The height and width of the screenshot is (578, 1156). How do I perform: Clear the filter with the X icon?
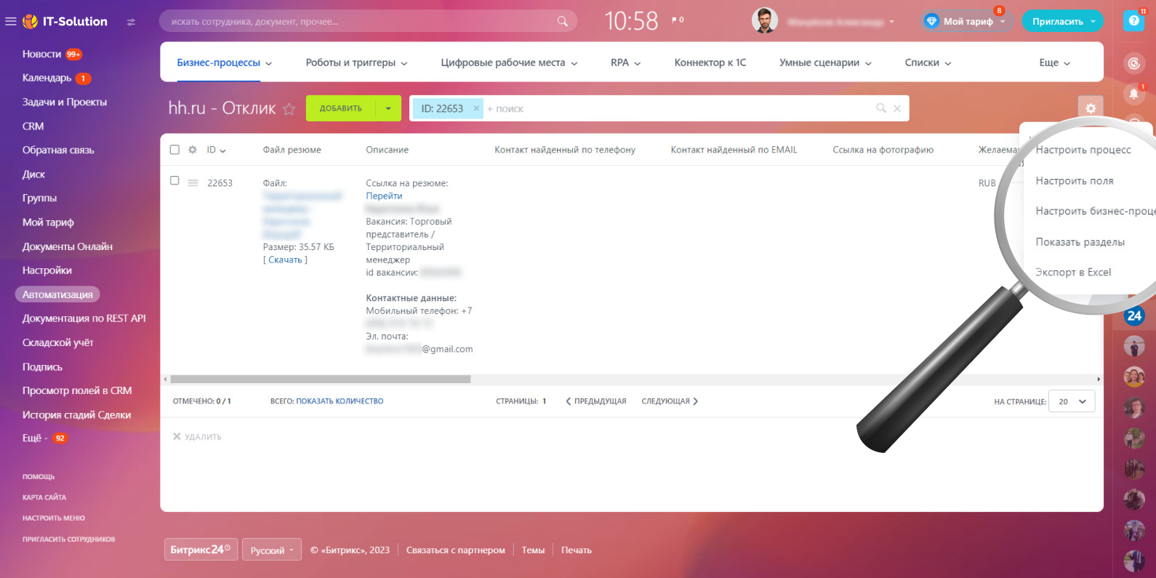(x=897, y=108)
